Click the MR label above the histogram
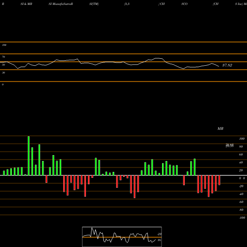The width and height of the screenshot is (247, 247). [220, 128]
